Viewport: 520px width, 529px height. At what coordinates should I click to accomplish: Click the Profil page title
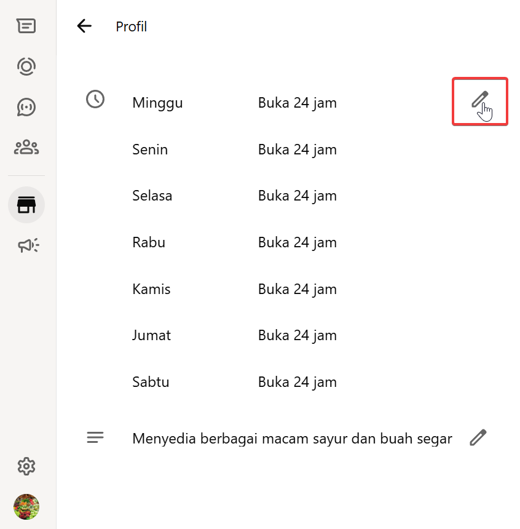pos(132,26)
